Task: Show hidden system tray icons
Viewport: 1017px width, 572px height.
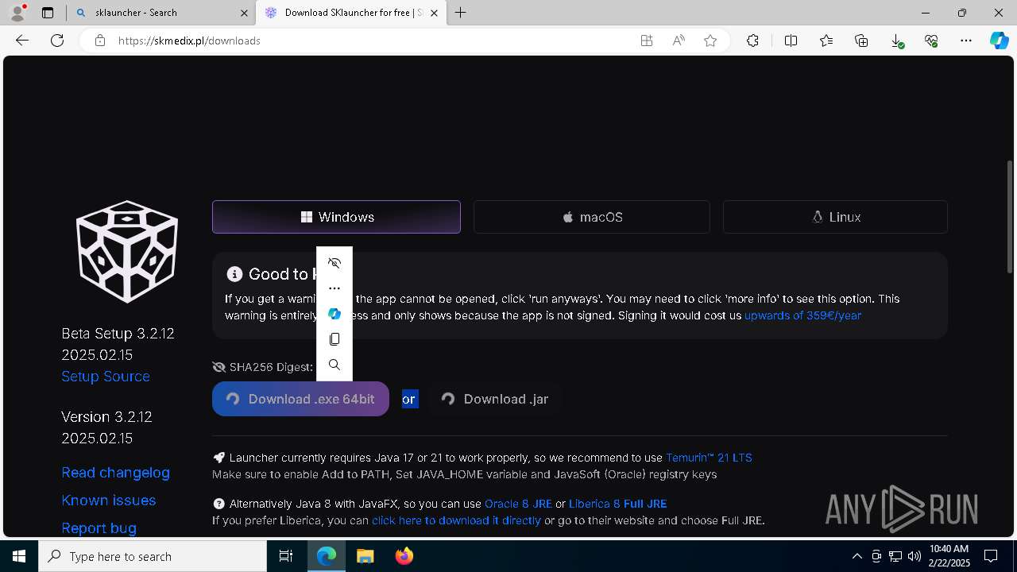Action: click(x=857, y=556)
